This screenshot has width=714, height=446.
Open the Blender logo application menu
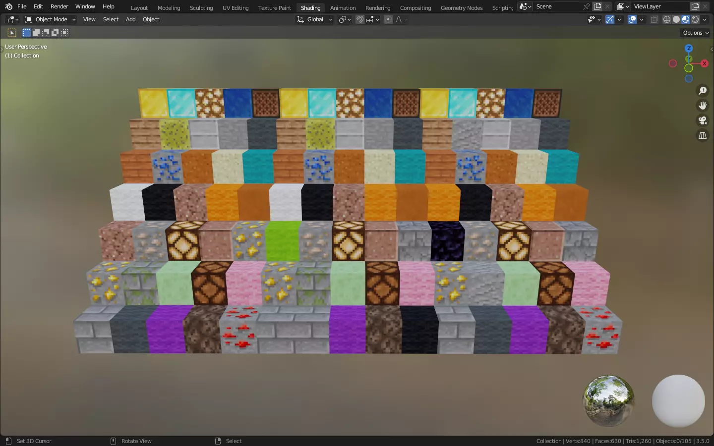(x=8, y=6)
